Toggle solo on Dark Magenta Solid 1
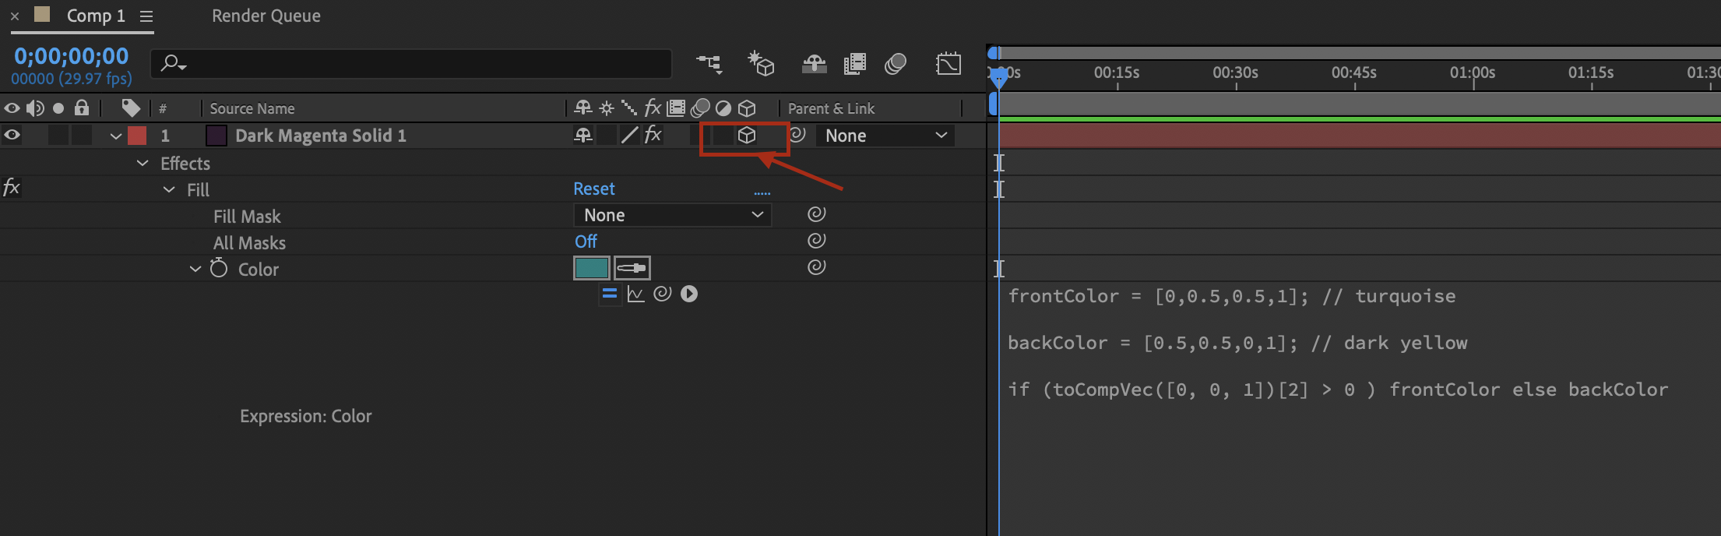This screenshot has width=1721, height=536. point(58,135)
